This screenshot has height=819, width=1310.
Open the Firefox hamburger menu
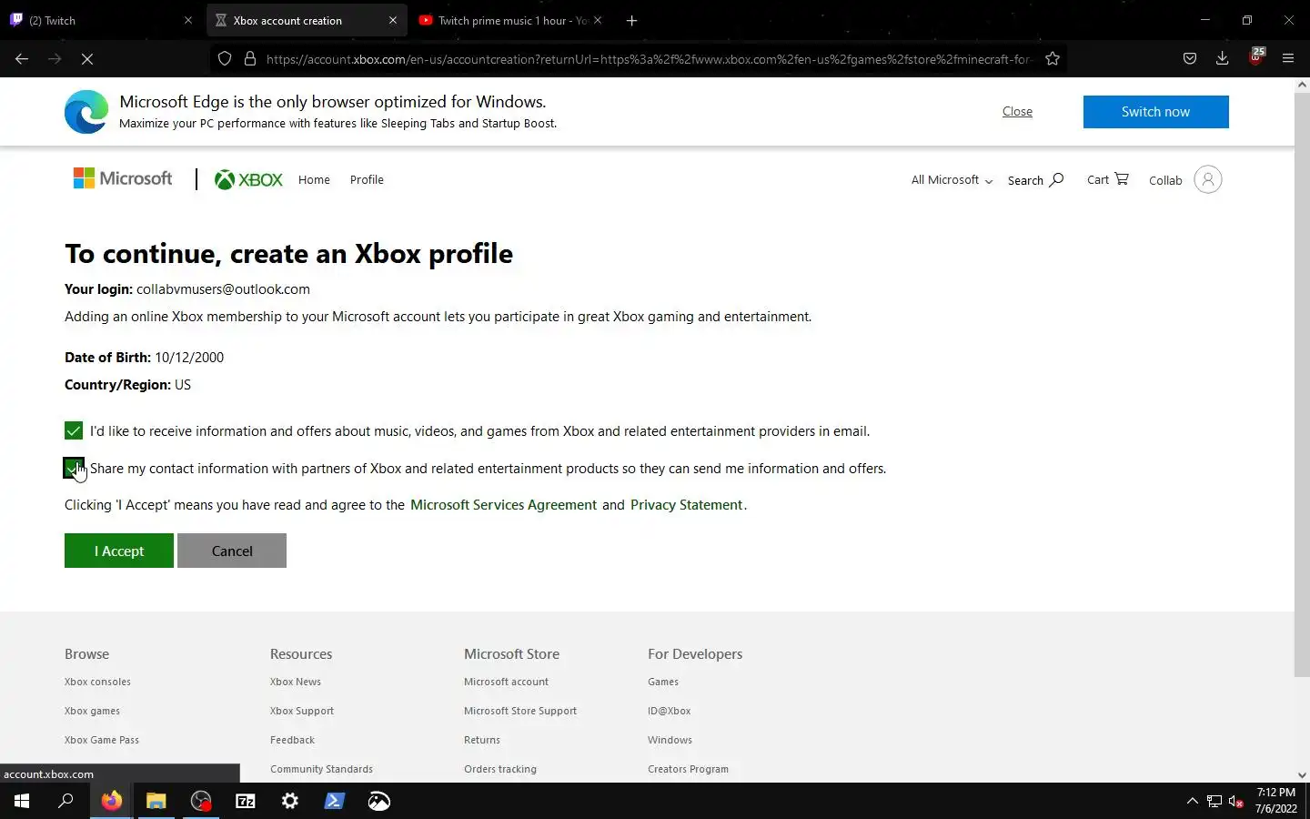click(1288, 58)
